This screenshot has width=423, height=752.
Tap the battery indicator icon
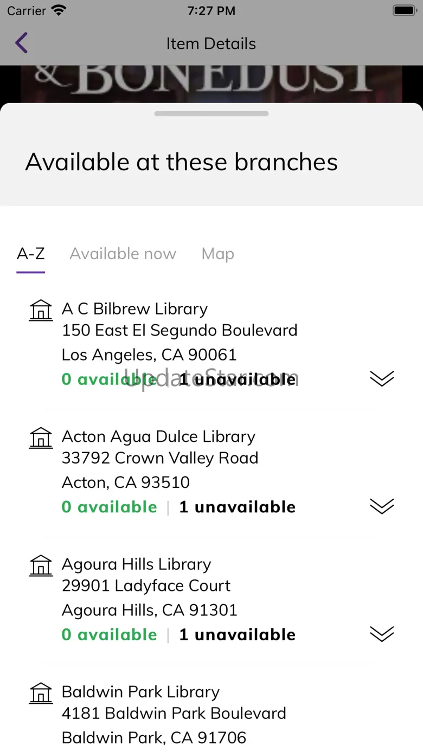point(403,11)
